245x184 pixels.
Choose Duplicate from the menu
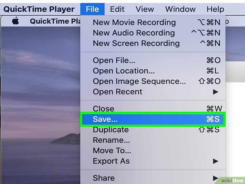(x=111, y=130)
